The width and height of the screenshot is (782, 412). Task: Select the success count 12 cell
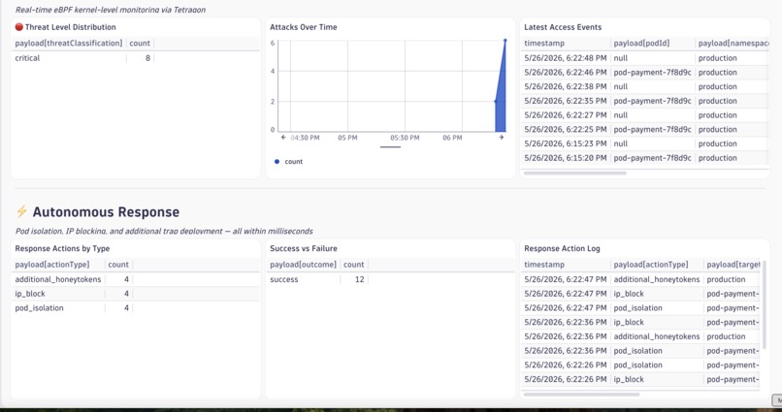tap(354, 279)
